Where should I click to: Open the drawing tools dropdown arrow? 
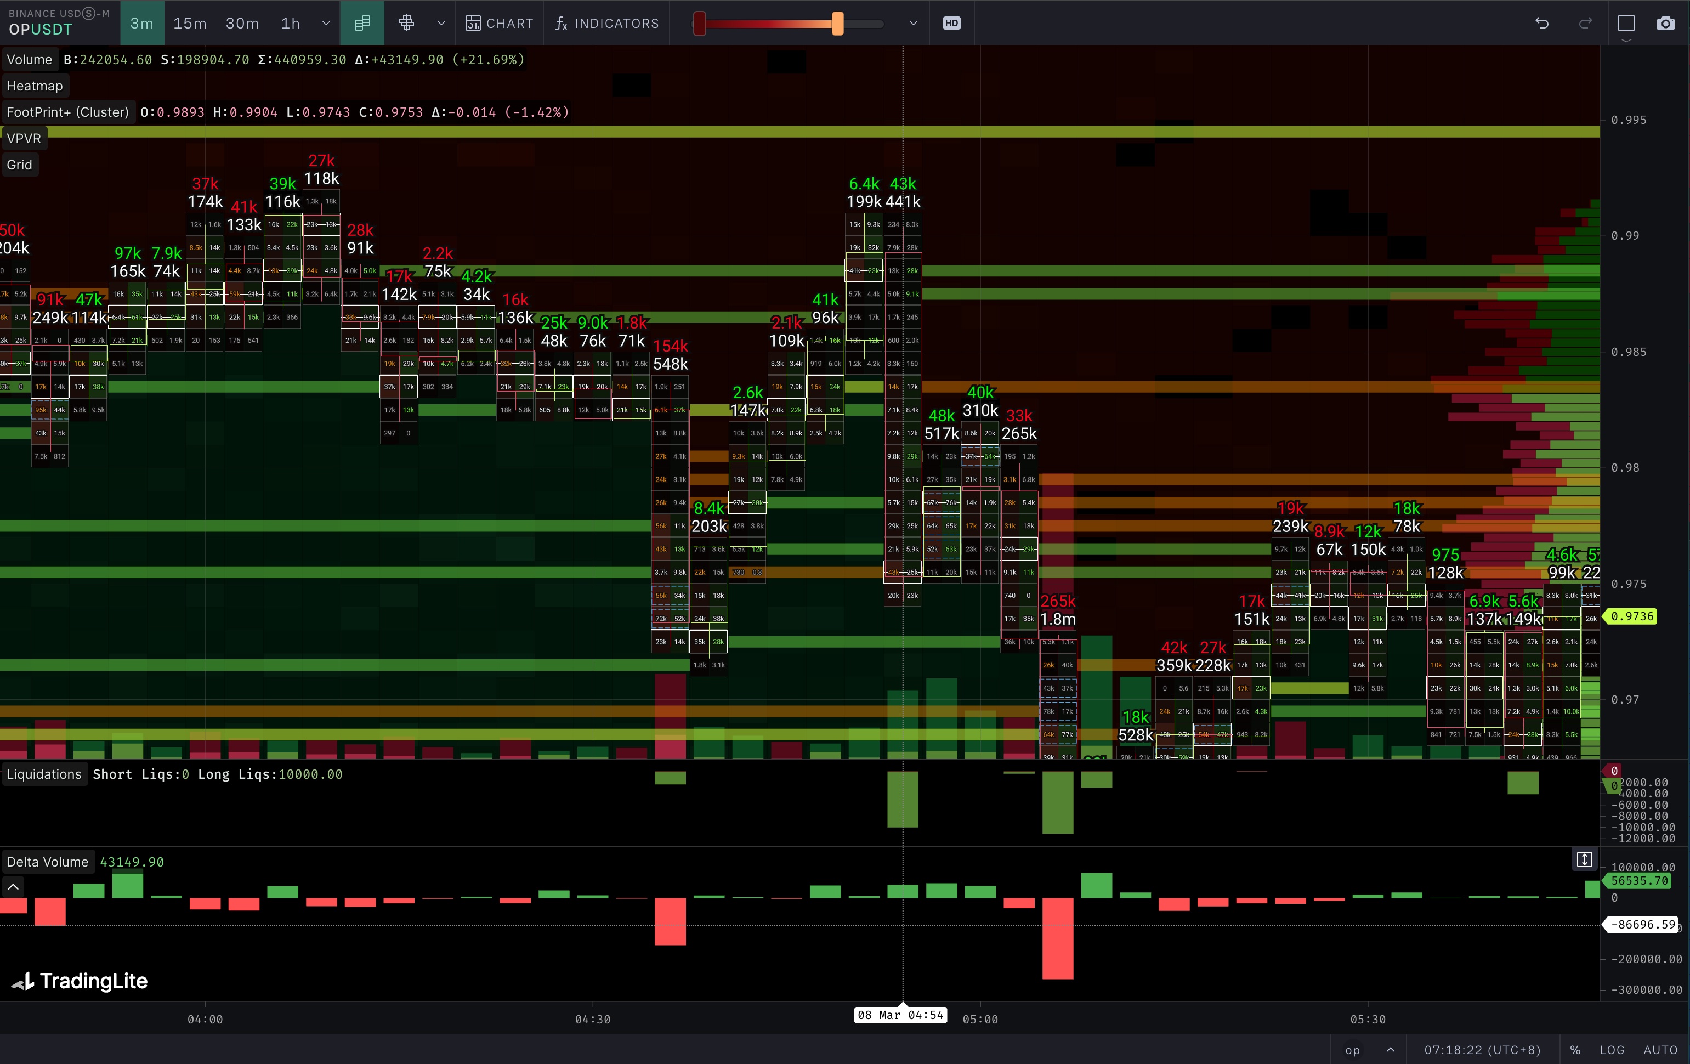click(x=441, y=23)
